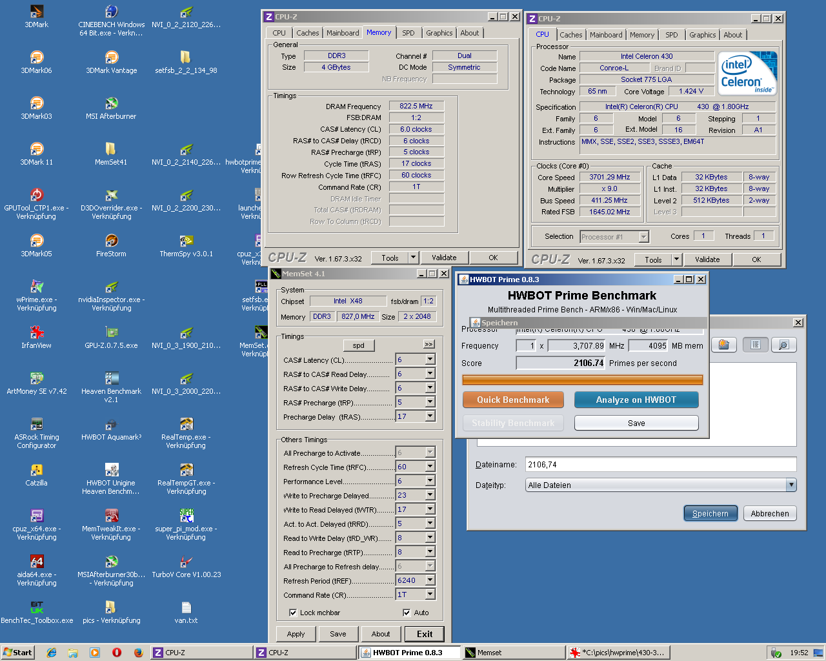Launch GPU-Z.0.7.5.exe icon
Image resolution: width=826 pixels, height=661 pixels.
111,338
